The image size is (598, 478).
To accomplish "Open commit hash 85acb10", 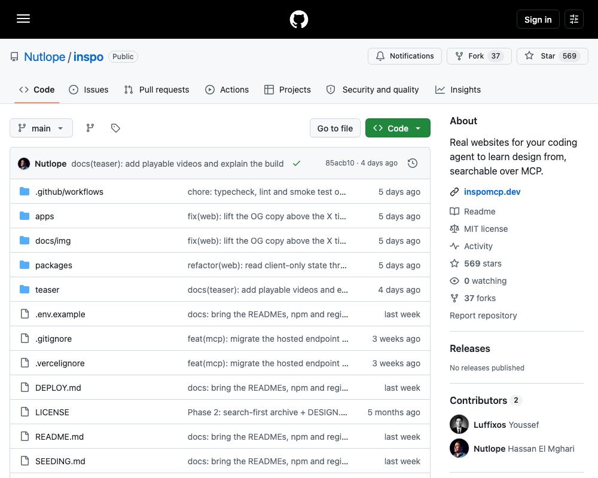I will [x=340, y=163].
